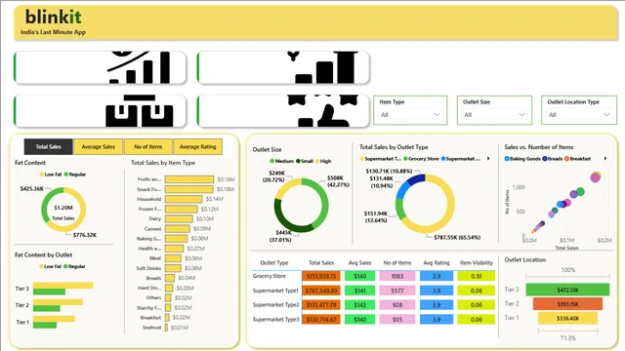Select Breads legend in scatter chart
The height and width of the screenshot is (351, 625).
553,158
